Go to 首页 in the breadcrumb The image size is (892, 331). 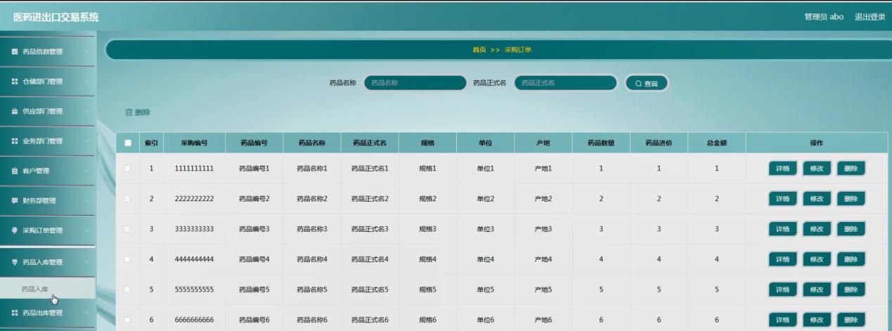tap(479, 50)
